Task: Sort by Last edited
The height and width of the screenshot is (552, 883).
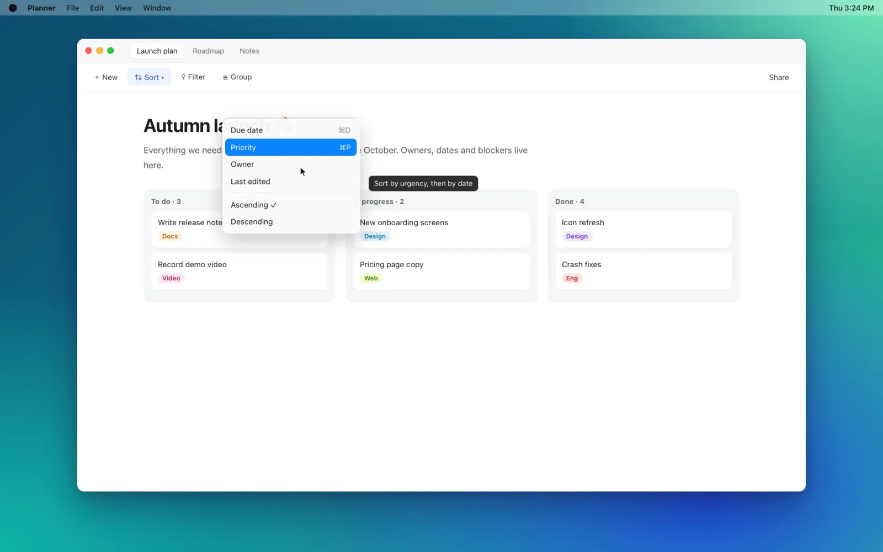Action: point(291,182)
